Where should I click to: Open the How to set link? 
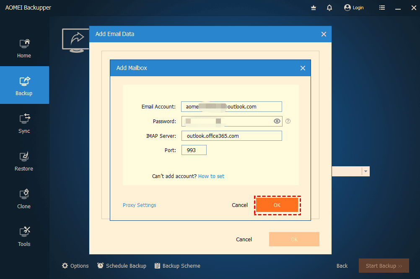pyautogui.click(x=211, y=176)
